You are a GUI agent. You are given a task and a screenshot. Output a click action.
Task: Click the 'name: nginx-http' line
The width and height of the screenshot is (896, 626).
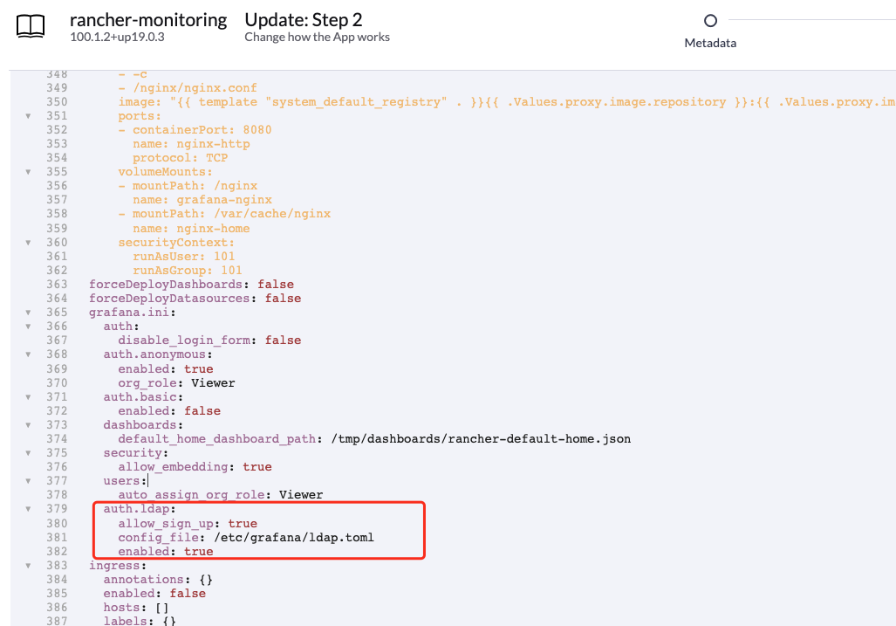[191, 144]
